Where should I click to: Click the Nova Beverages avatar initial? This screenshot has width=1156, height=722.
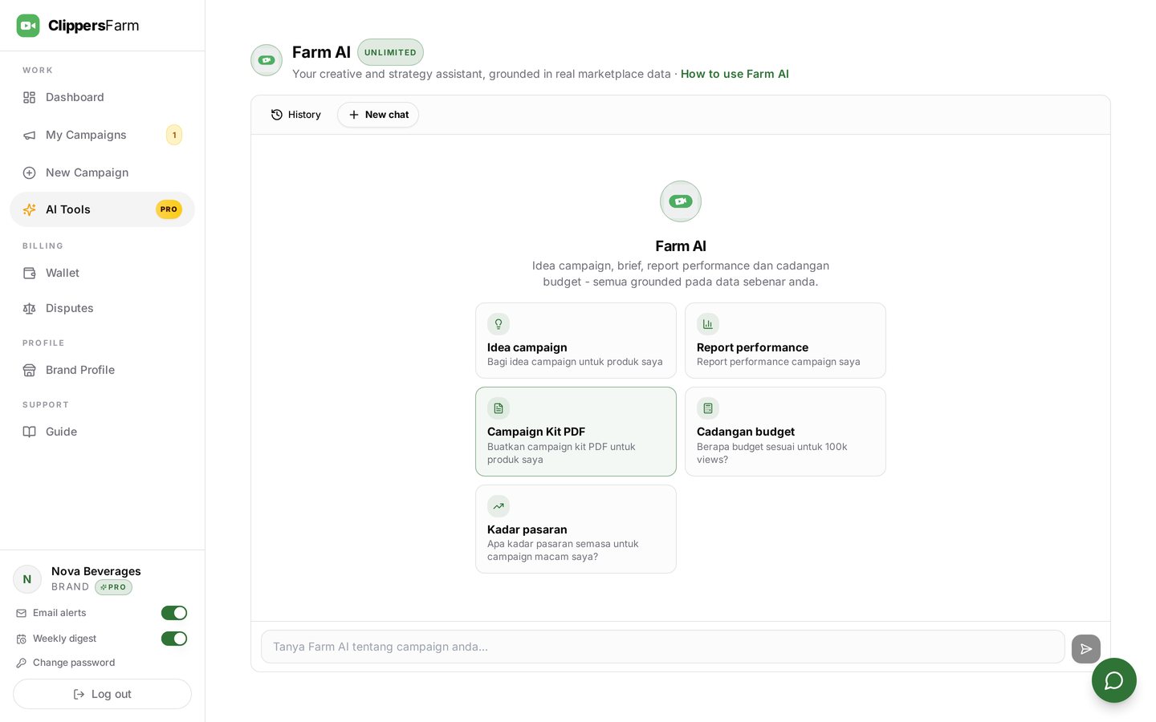click(27, 579)
